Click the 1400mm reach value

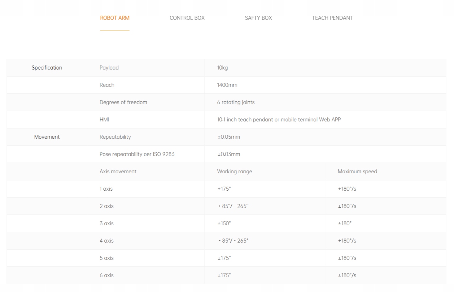pos(227,85)
